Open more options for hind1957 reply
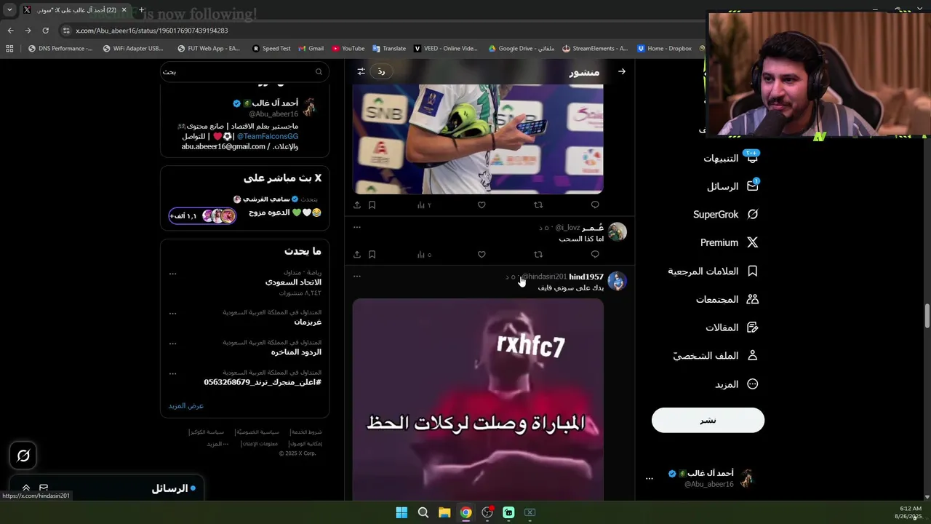 pos(357,277)
